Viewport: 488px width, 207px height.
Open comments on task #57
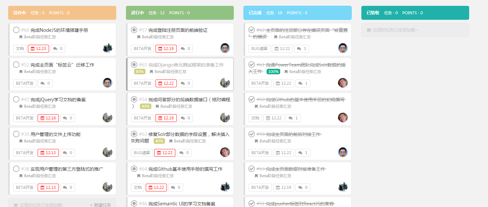click(x=185, y=49)
